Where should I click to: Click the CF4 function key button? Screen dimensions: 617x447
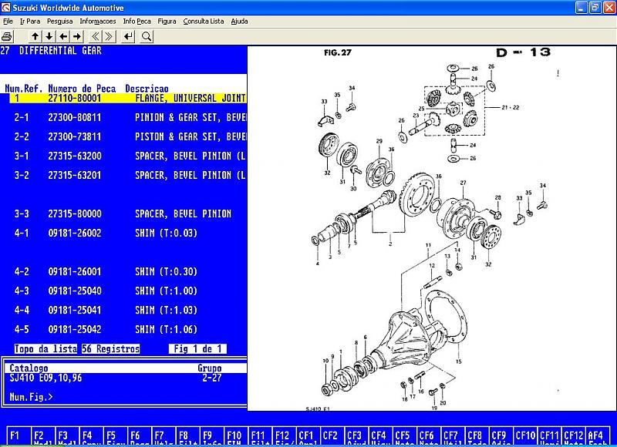(380, 436)
